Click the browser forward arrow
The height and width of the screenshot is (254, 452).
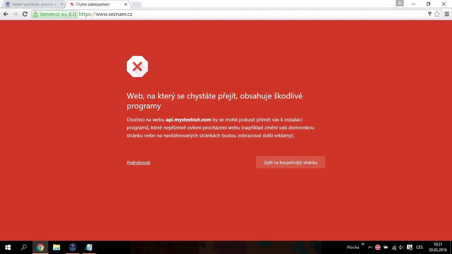point(15,14)
